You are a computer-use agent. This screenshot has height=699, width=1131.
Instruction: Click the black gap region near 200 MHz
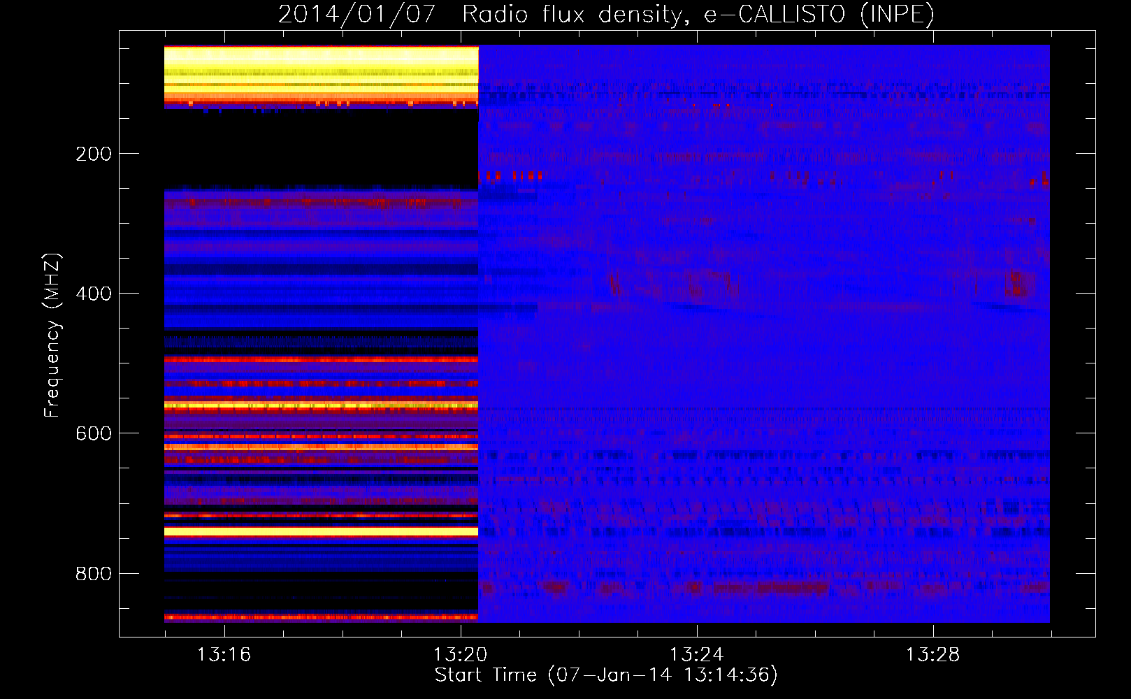click(321, 147)
